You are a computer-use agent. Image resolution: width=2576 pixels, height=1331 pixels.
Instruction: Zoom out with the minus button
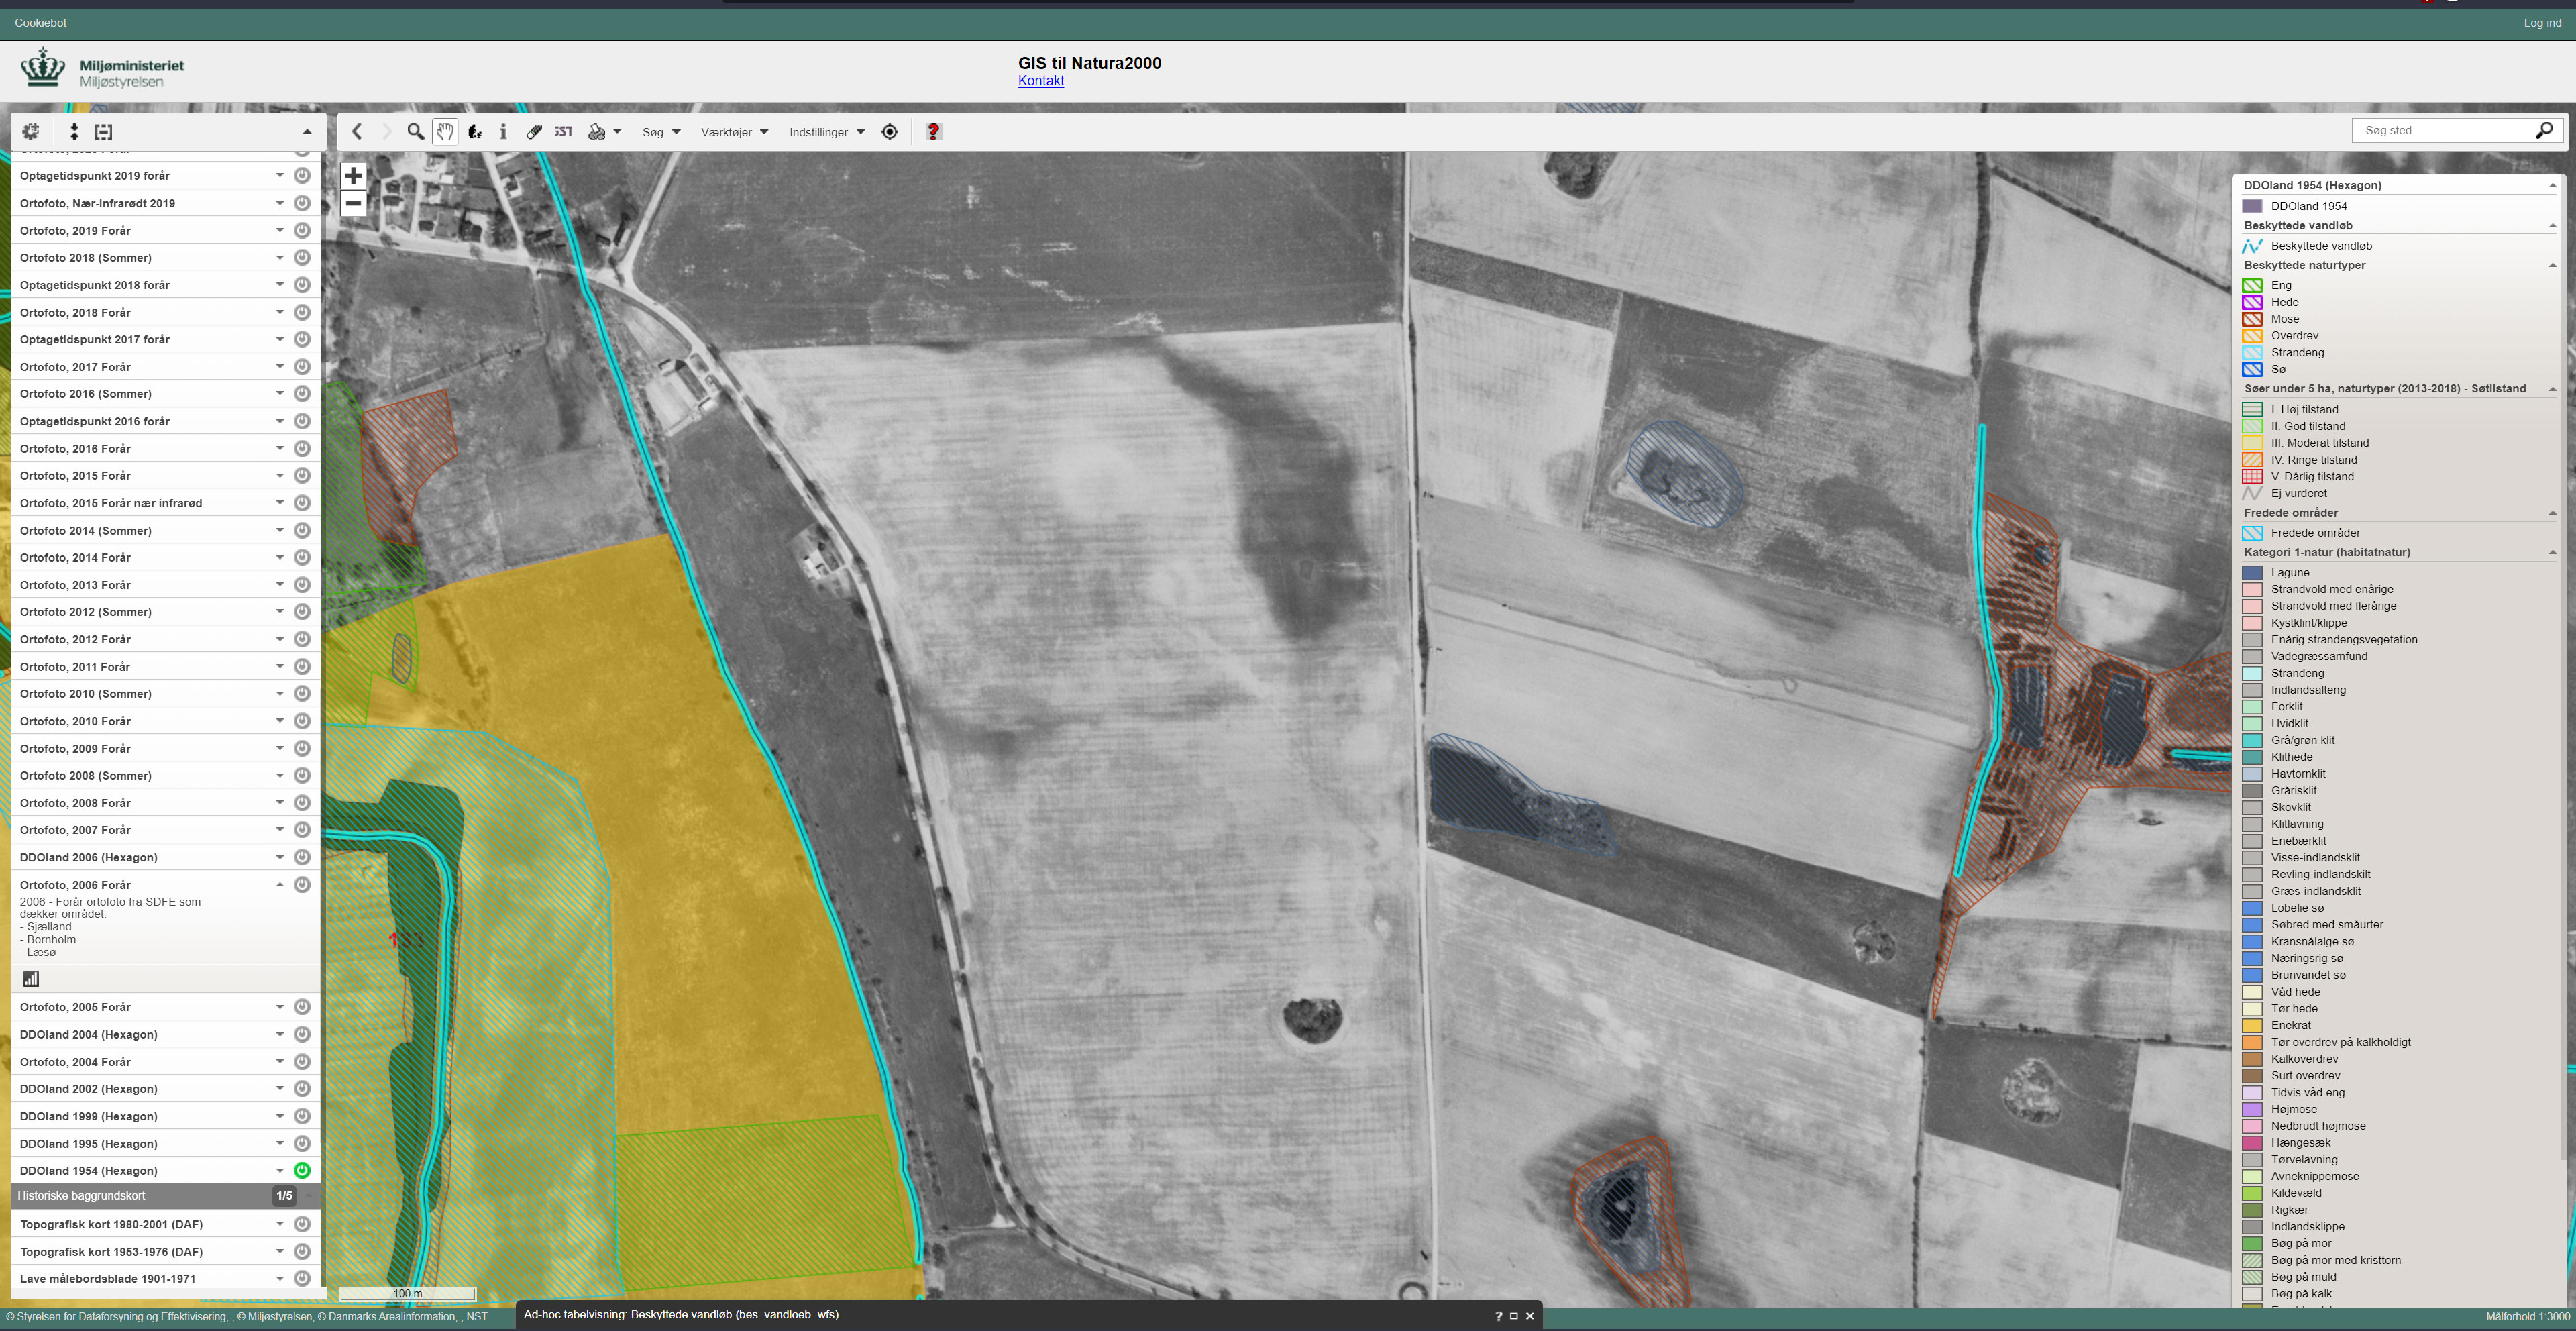coord(353,203)
